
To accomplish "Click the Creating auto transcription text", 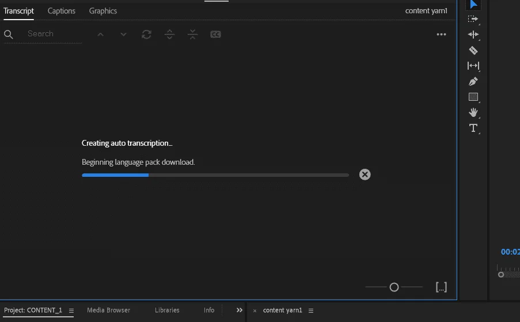I will click(x=127, y=143).
